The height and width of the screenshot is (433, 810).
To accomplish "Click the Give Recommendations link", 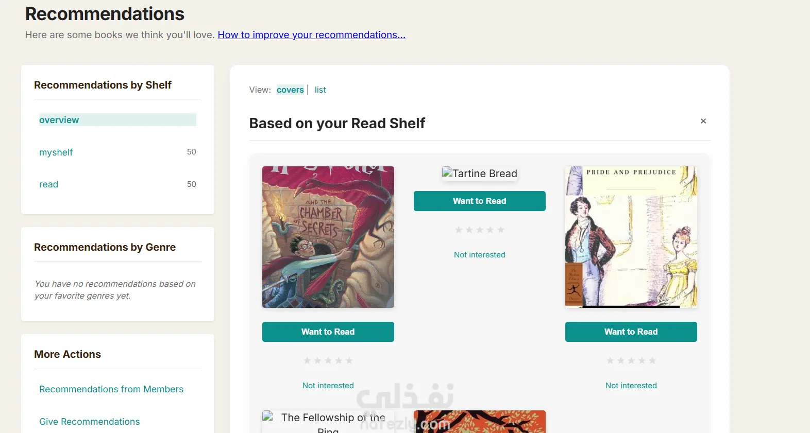I will [90, 422].
